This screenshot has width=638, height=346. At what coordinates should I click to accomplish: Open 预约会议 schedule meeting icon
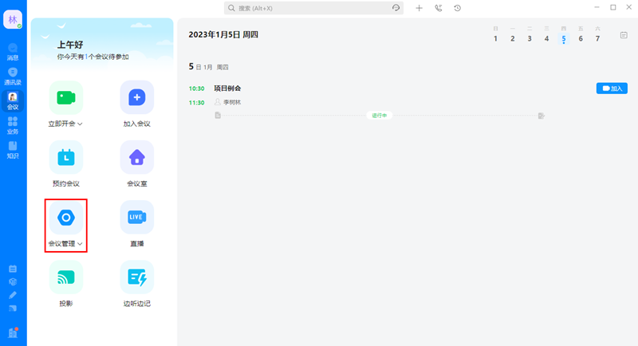coord(66,157)
